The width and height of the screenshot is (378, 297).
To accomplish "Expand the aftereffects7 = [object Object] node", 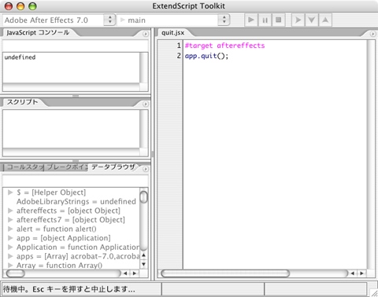I will [x=10, y=220].
